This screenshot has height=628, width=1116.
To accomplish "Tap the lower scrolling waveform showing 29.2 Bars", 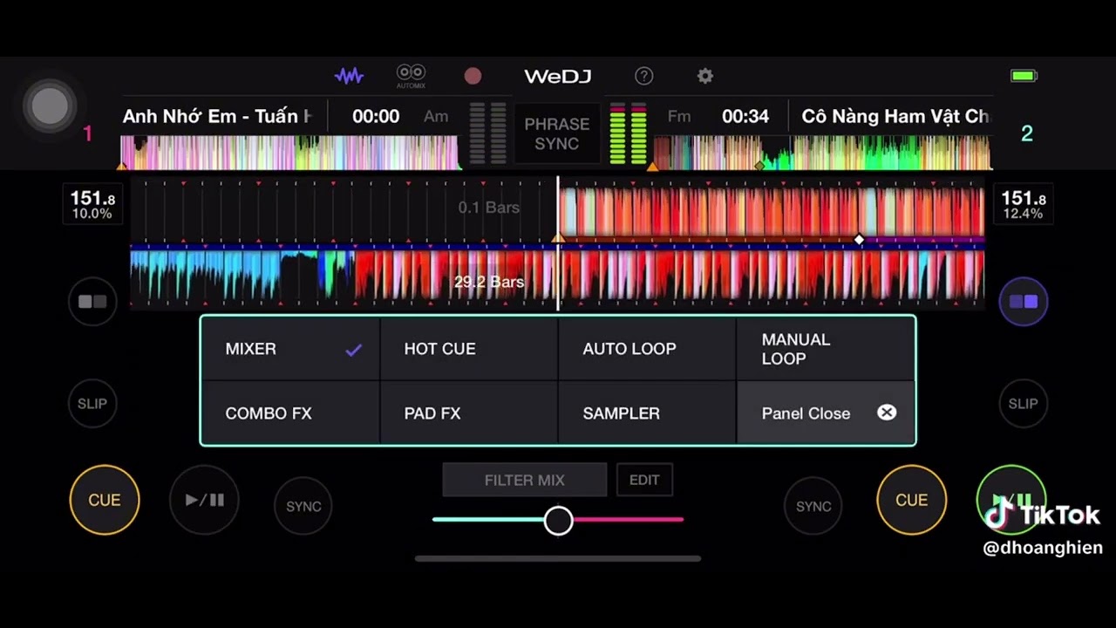I will click(x=557, y=277).
